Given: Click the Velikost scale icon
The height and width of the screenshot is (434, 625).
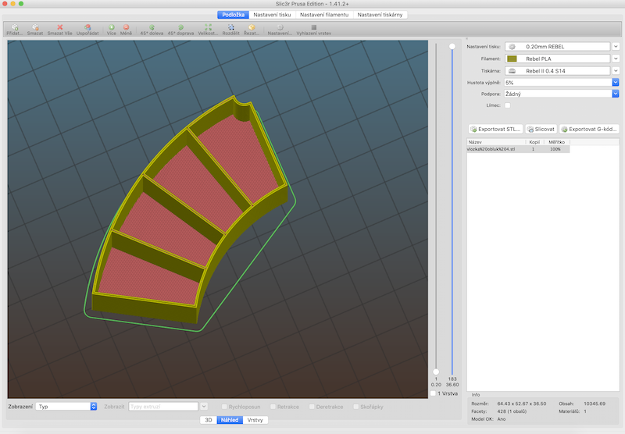Looking at the screenshot, I should click(208, 27).
